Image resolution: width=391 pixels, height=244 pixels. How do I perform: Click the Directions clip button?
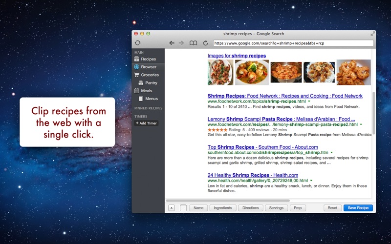[251, 208]
